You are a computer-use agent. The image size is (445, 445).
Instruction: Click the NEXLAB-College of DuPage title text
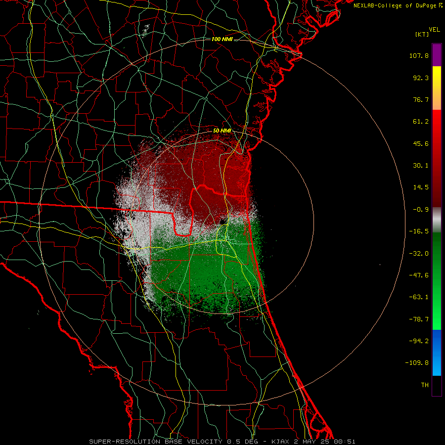[398, 5]
